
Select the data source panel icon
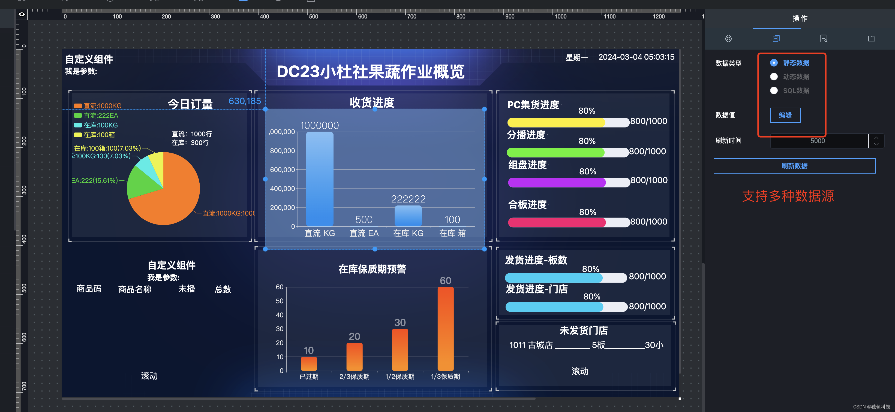point(776,38)
